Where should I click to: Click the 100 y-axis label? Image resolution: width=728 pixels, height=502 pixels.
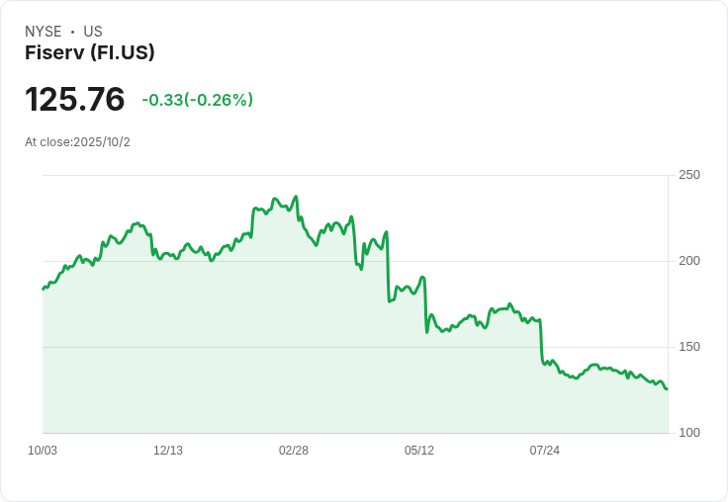pyautogui.click(x=689, y=433)
